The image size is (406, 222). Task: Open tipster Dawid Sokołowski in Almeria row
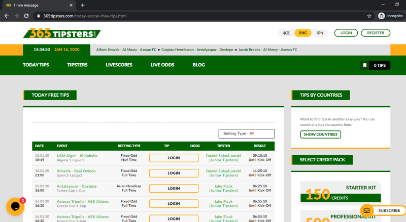pyautogui.click(x=223, y=173)
